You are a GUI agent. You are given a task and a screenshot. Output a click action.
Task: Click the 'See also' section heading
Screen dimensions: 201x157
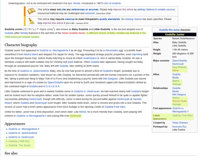pyautogui.click(x=11, y=153)
